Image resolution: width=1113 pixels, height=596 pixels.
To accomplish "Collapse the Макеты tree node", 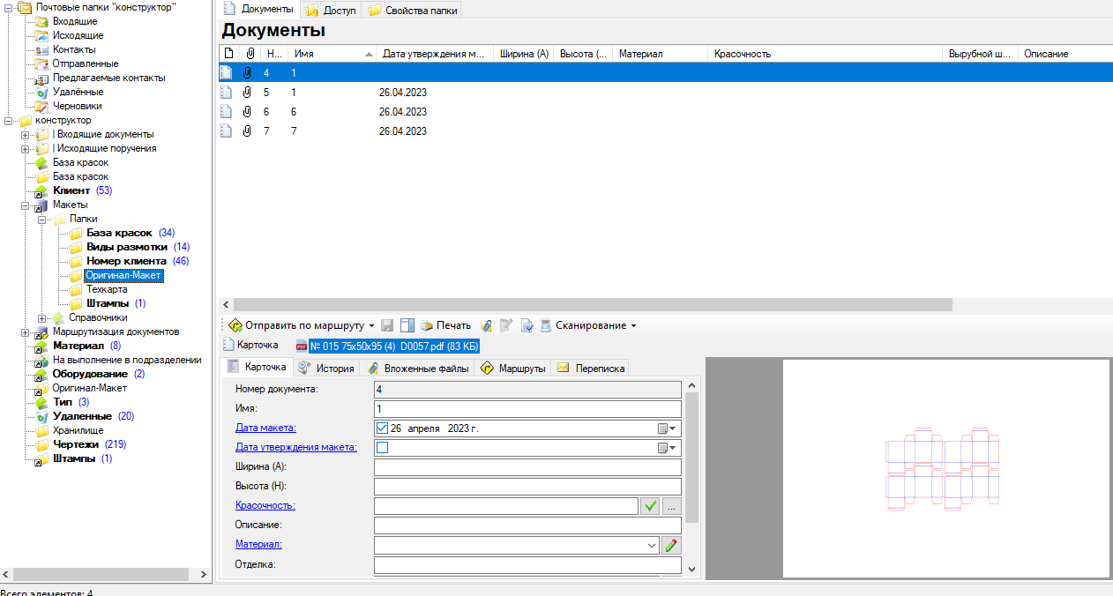I will 26,205.
